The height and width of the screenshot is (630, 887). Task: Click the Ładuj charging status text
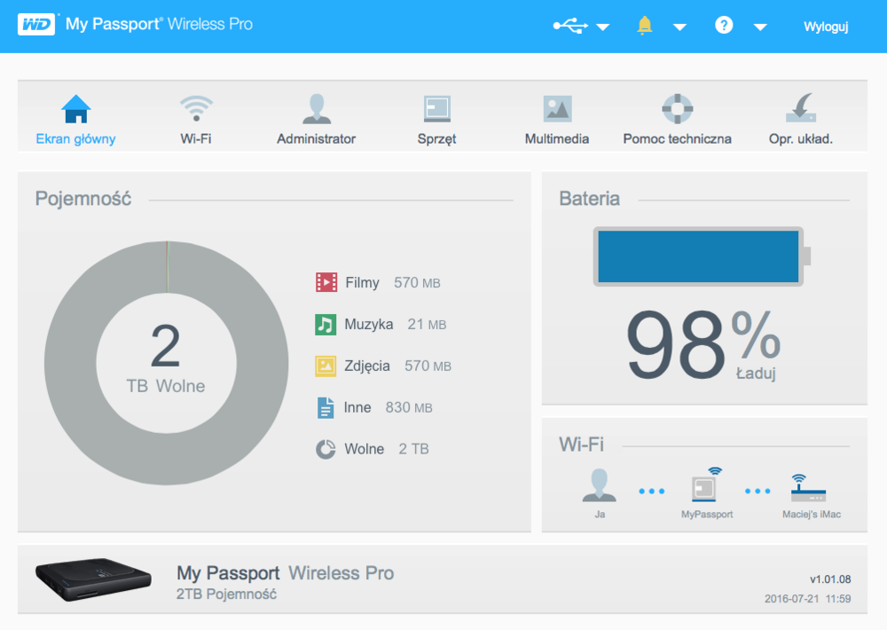tap(756, 373)
